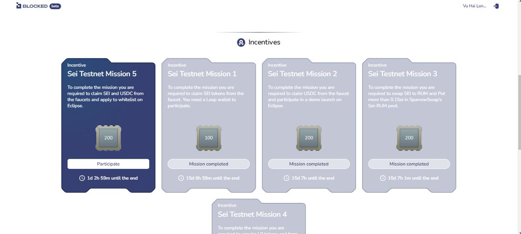Click Mission completed on Mission 3 card
The image size is (521, 234).
click(x=409, y=164)
